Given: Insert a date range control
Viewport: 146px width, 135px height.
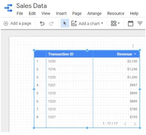Looking at the screenshot, I should [131, 23].
